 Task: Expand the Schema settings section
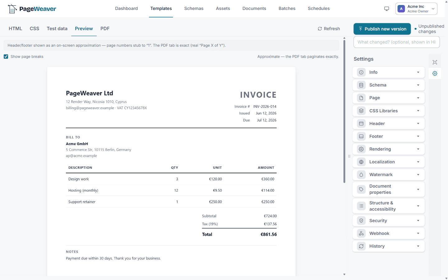[x=389, y=85]
